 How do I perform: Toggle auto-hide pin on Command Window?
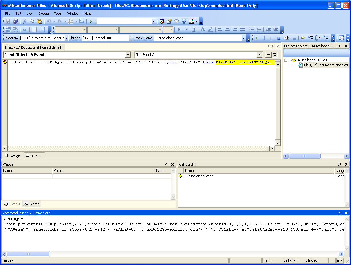coord(340,213)
